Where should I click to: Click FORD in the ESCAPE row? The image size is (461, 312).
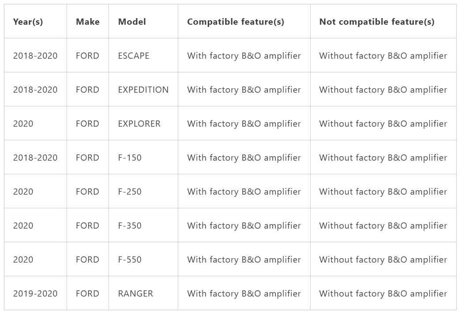[x=87, y=56]
